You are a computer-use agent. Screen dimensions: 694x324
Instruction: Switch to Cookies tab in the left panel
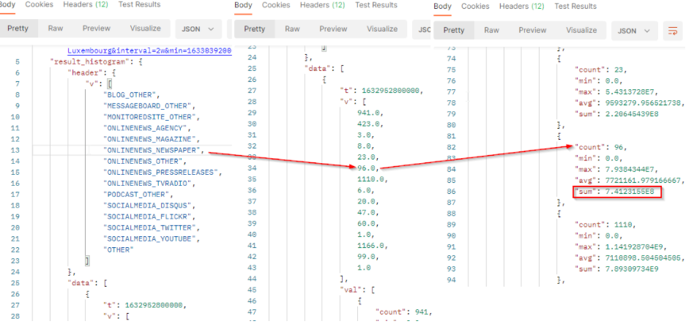click(x=40, y=4)
